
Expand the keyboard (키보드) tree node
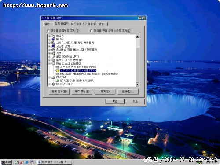pos(49,53)
